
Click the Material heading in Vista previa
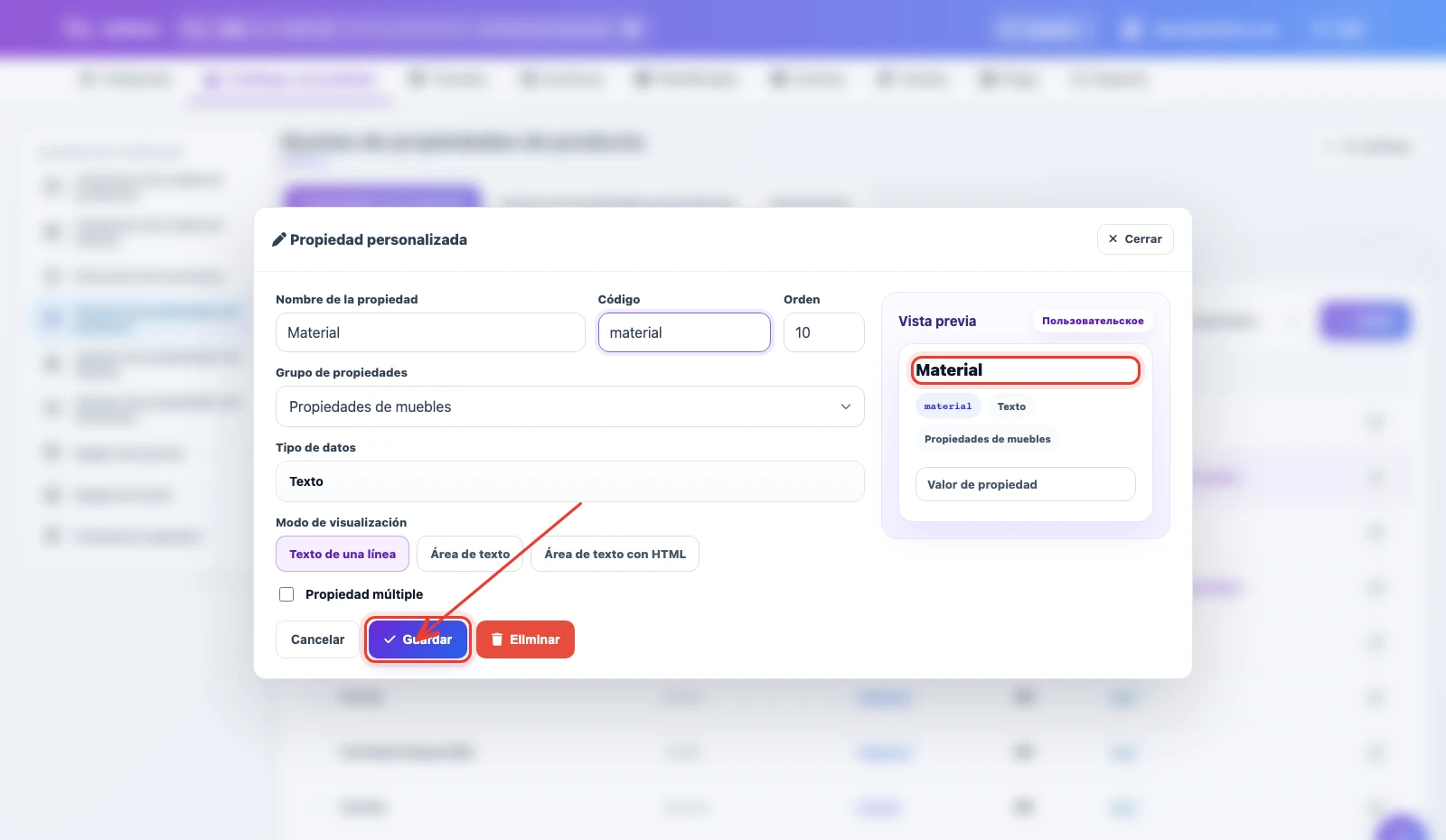click(949, 369)
